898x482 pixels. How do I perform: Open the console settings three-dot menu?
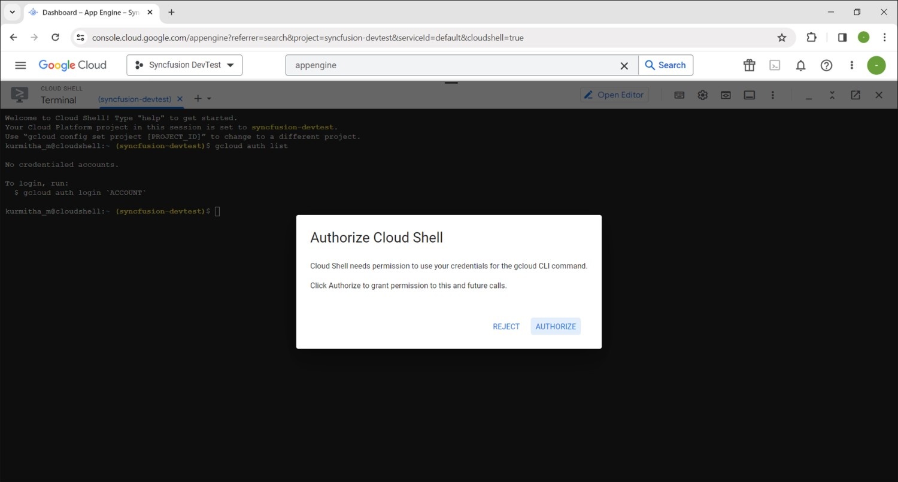click(x=851, y=65)
